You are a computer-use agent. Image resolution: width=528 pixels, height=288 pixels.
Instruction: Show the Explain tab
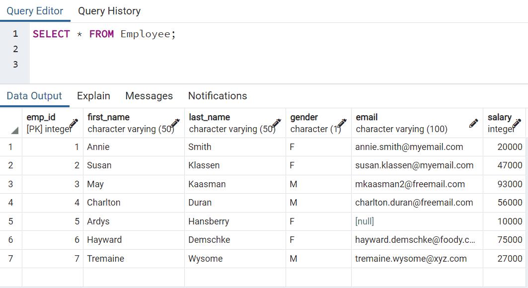[93, 96]
